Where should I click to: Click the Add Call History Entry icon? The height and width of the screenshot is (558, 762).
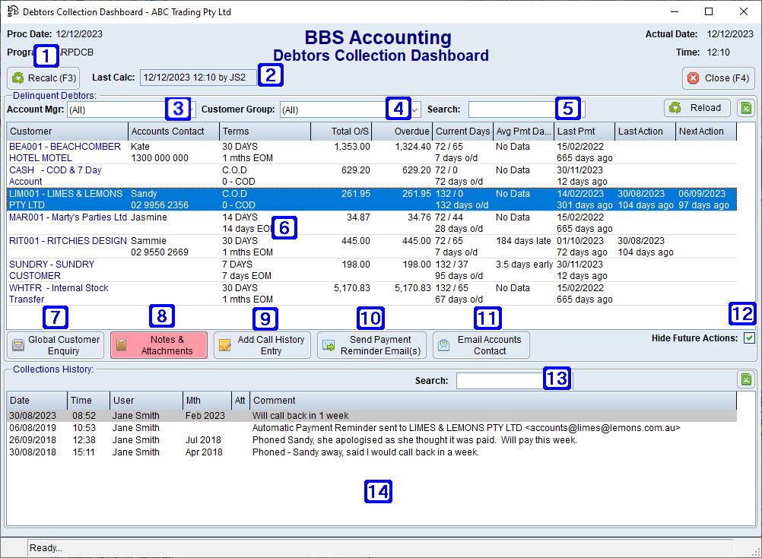[x=224, y=344]
